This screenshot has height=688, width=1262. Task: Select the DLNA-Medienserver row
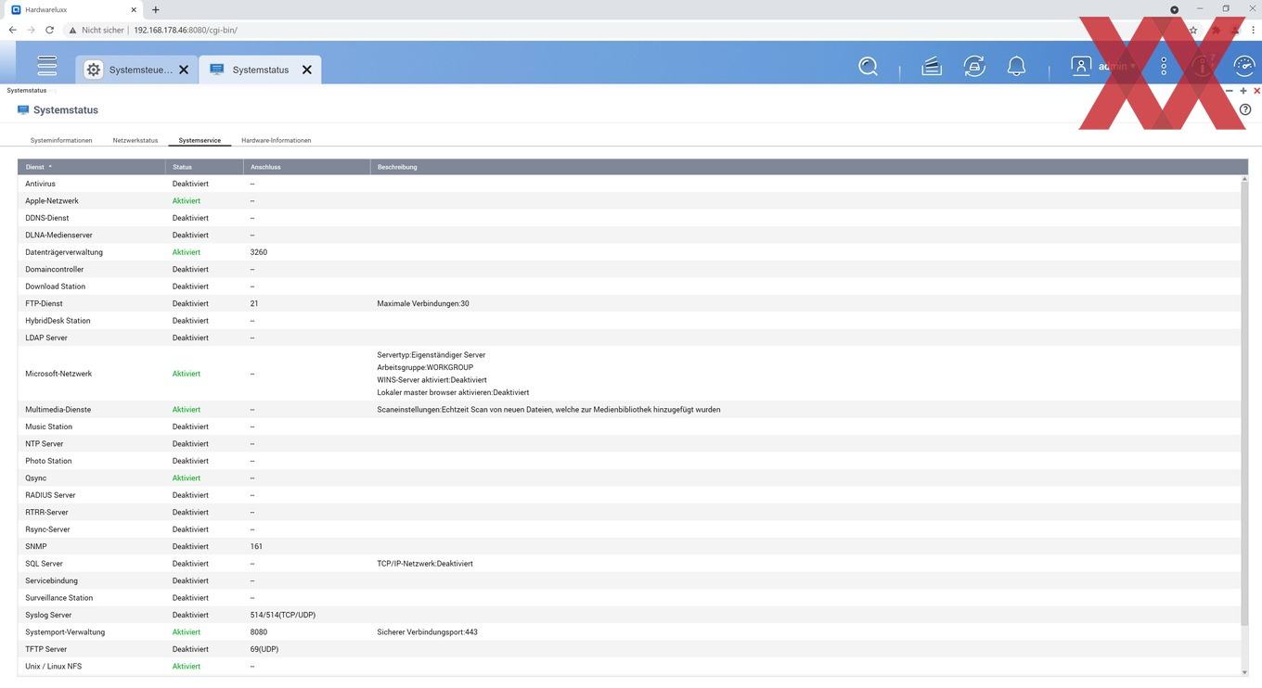[x=629, y=235]
